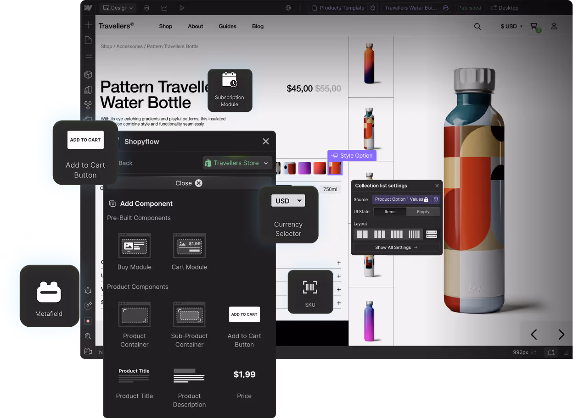
Task: Open the analytics chart icon in top bar
Action: (164, 8)
